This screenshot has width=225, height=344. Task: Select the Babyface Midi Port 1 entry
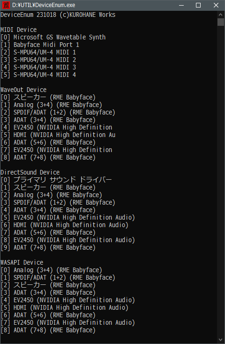click(x=40, y=45)
